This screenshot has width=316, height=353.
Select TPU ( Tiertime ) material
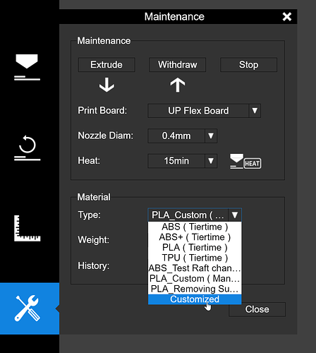tap(195, 258)
